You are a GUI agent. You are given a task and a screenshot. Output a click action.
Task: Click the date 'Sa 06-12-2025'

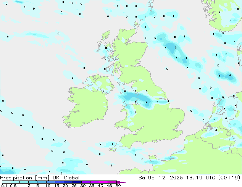click(161, 178)
